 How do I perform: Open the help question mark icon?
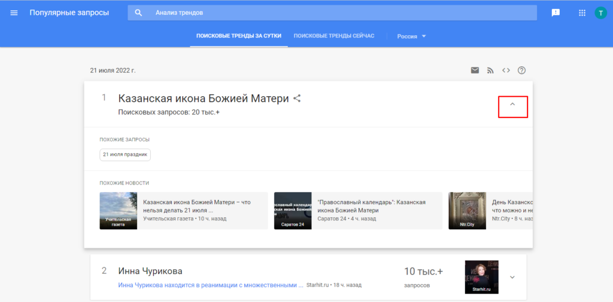click(x=521, y=70)
